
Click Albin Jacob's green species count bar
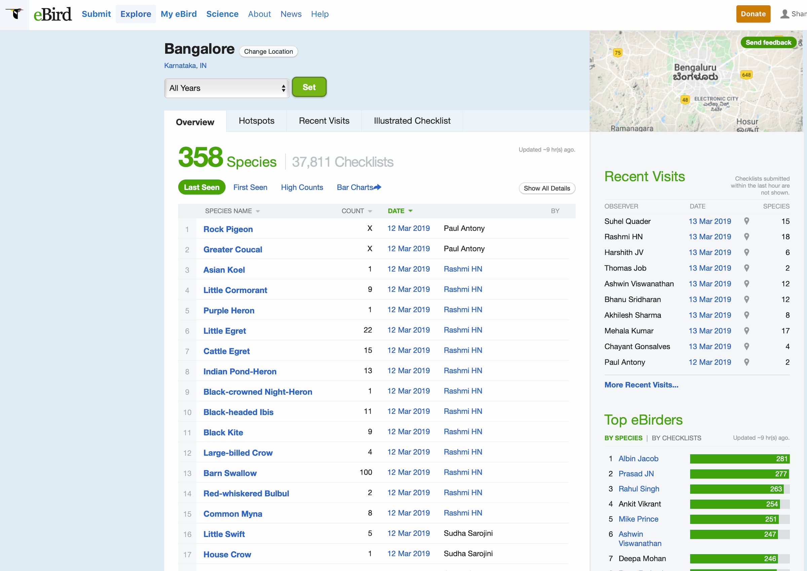[x=739, y=459]
